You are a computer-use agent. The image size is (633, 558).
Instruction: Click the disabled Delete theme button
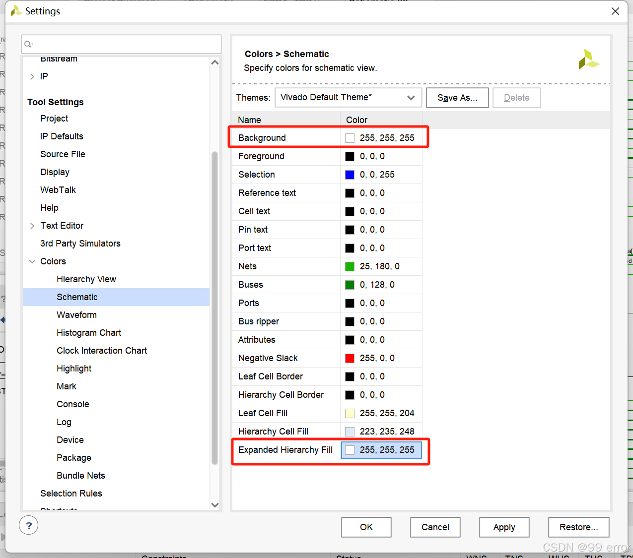(516, 98)
